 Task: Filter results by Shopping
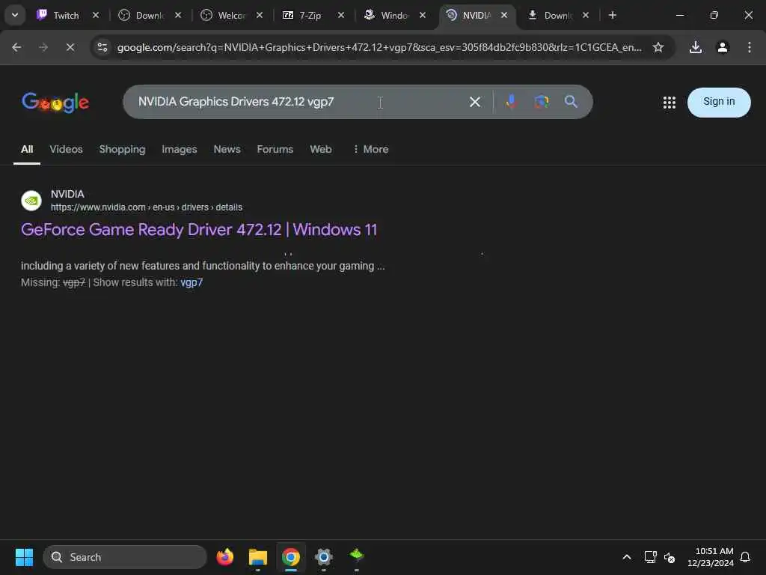click(122, 149)
